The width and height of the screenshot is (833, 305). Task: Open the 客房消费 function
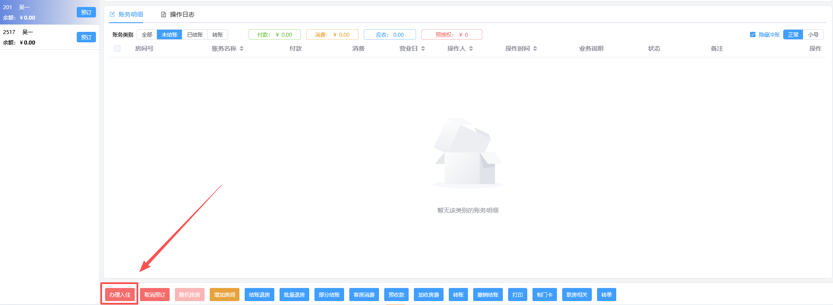click(364, 295)
